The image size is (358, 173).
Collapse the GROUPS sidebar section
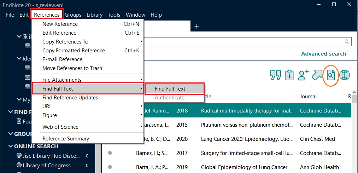(x=11, y=134)
